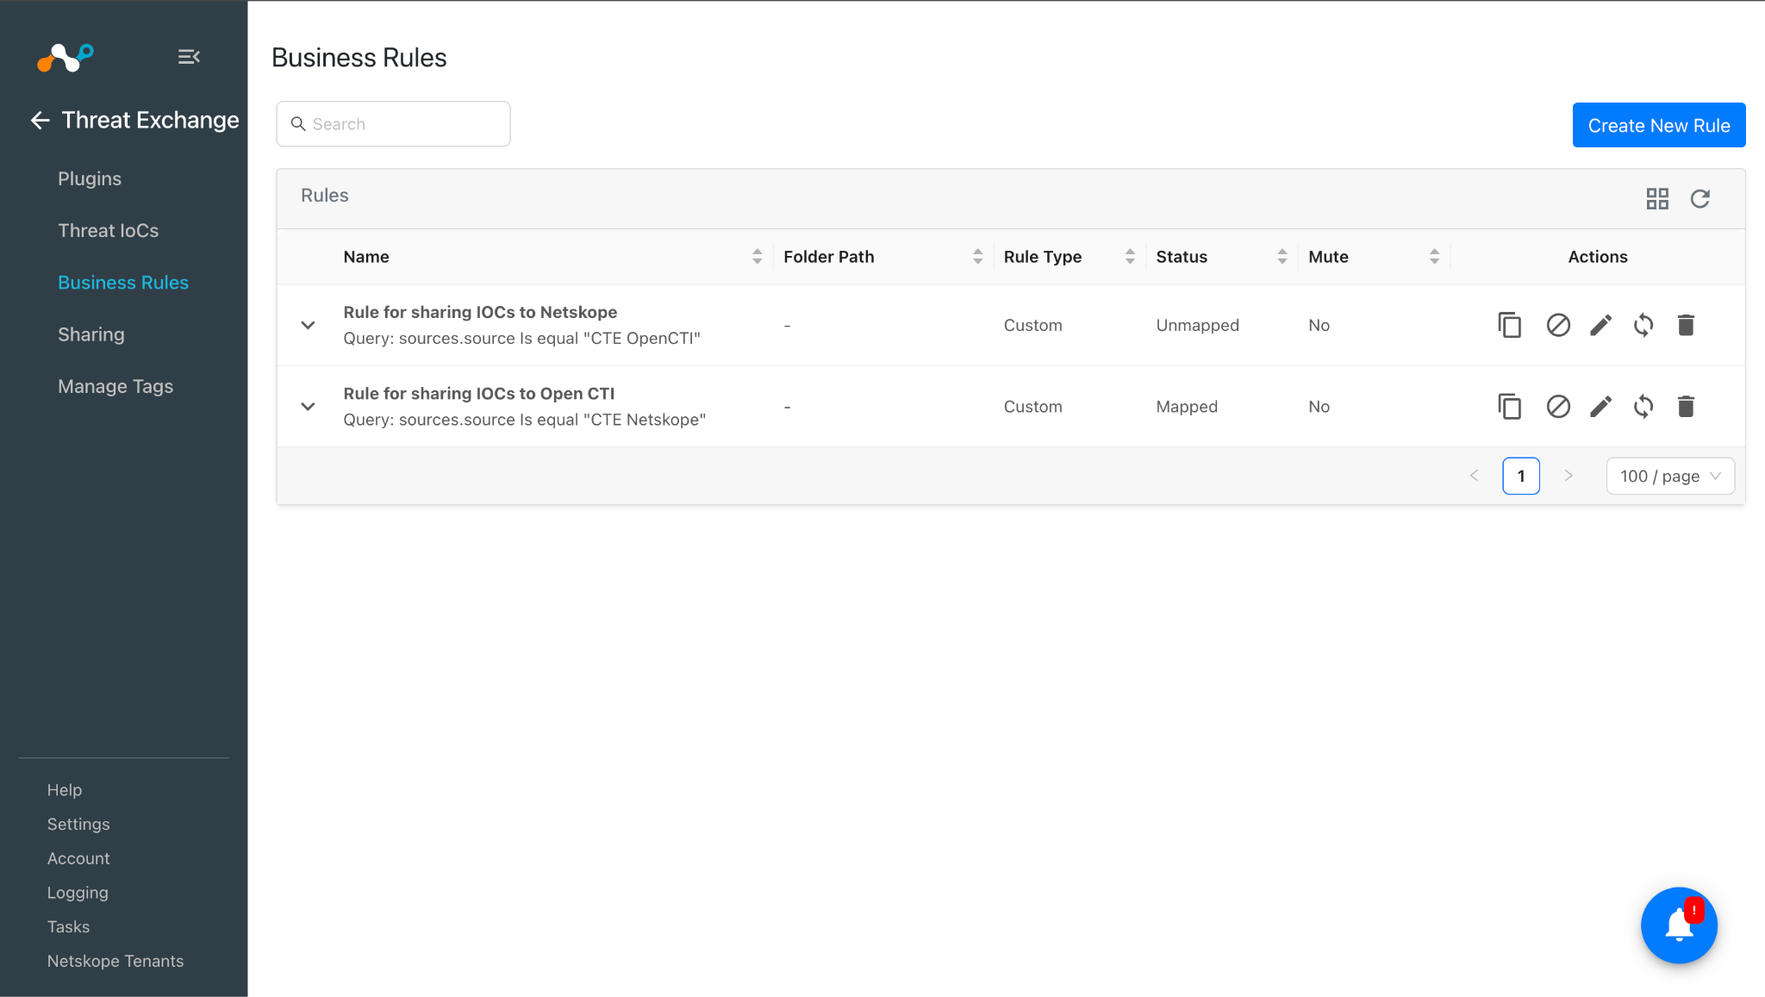Refresh the Rules table

pos(1700,199)
